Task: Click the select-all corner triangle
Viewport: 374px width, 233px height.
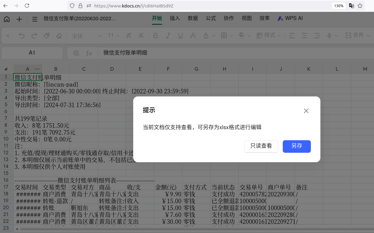Action: pos(6,69)
